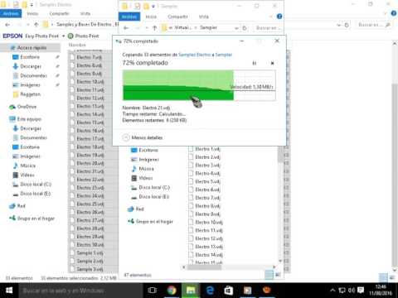Screen dimensions: 398x298
Task: Open Microsoft Edge from taskbar
Action: point(210,291)
